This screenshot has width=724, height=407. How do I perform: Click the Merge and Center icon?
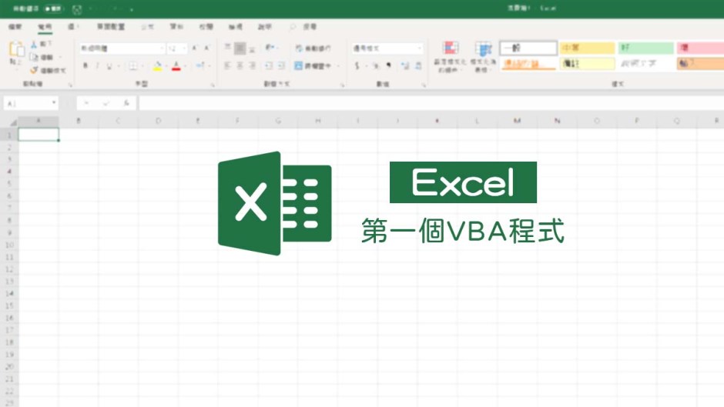coord(300,66)
